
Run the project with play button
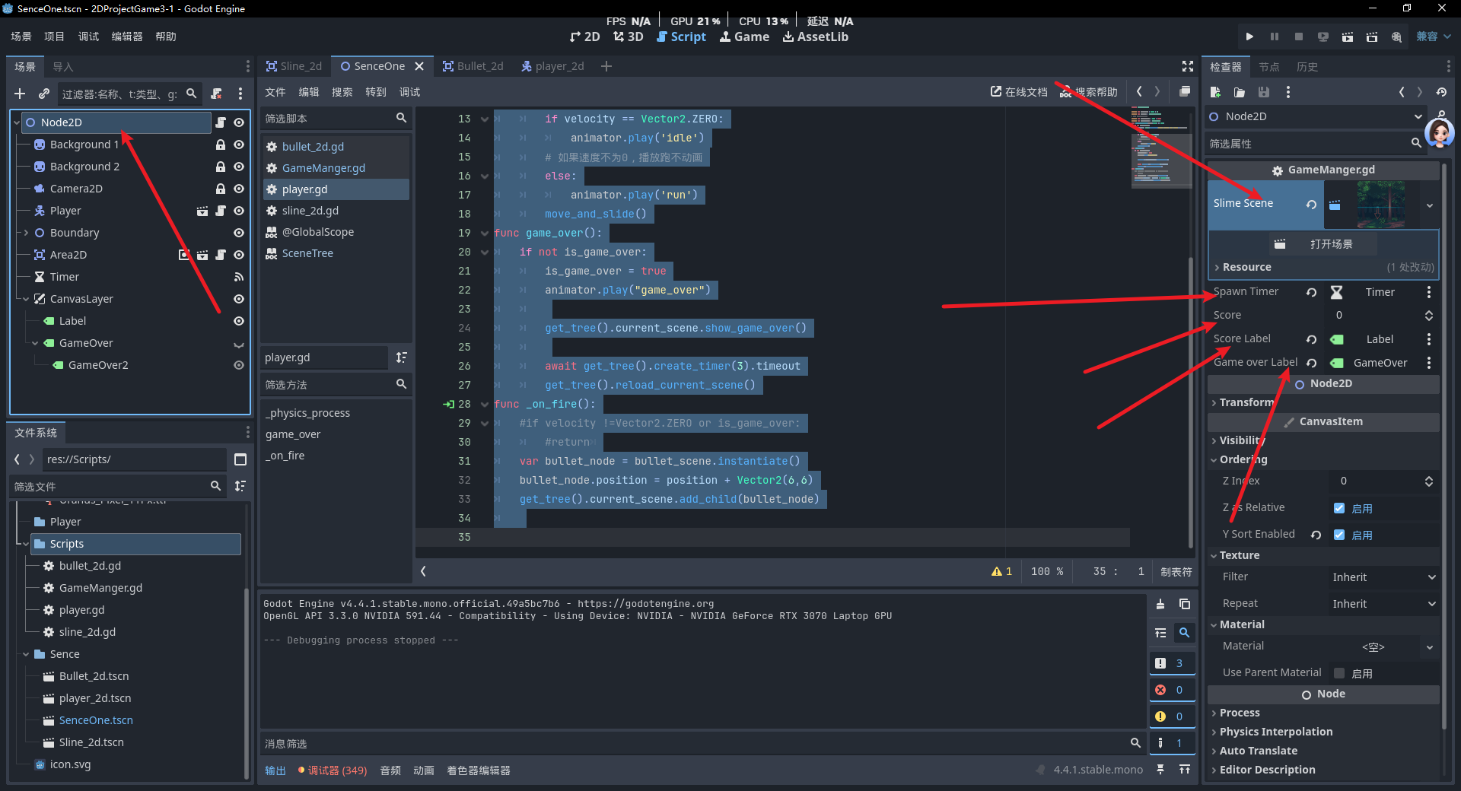click(x=1249, y=37)
